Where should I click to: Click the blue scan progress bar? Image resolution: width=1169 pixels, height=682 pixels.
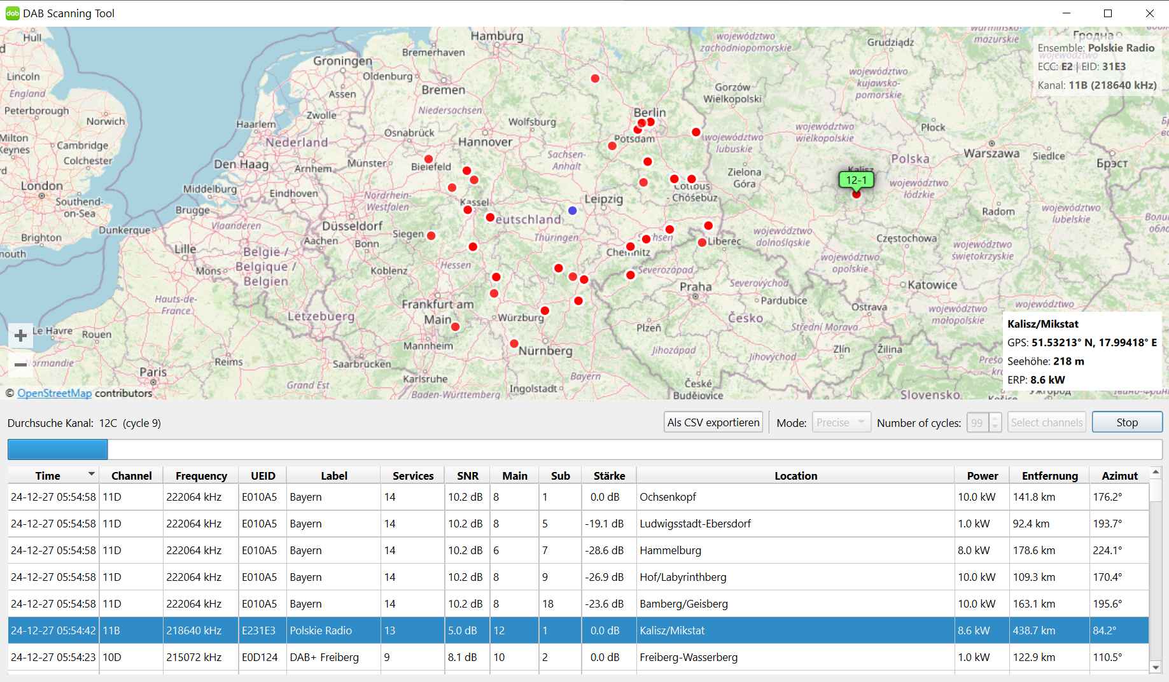57,449
